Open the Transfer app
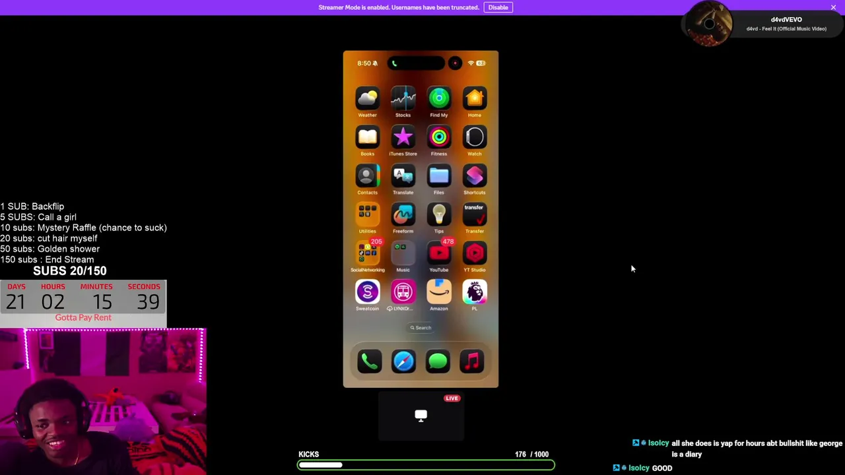Image resolution: width=845 pixels, height=475 pixels. (x=475, y=215)
